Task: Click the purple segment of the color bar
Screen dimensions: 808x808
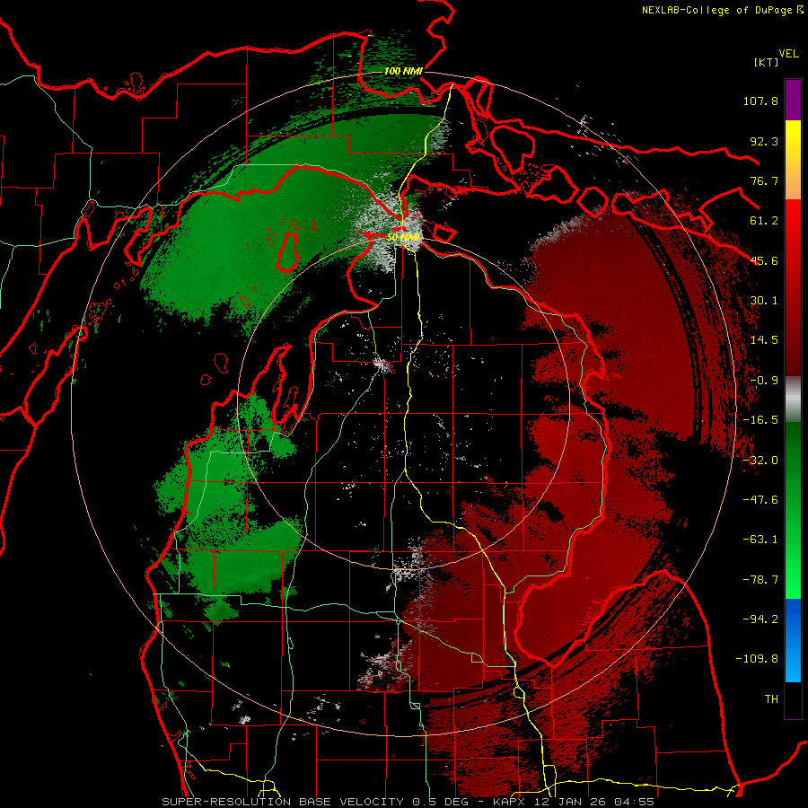Action: point(793,100)
